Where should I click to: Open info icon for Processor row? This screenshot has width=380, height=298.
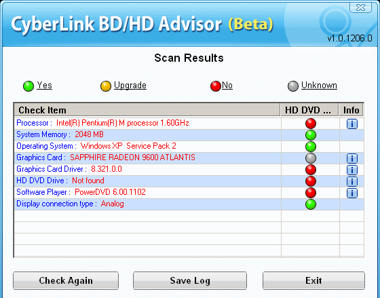352,124
